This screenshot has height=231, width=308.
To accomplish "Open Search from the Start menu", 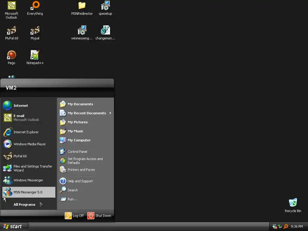I will (x=86, y=190).
